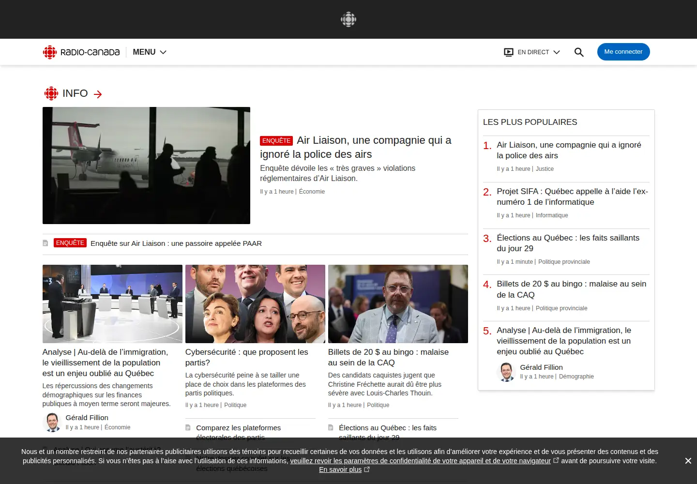697x484 pixels.
Task: Open the Air Liaison airplane lead image
Action: pyautogui.click(x=146, y=166)
